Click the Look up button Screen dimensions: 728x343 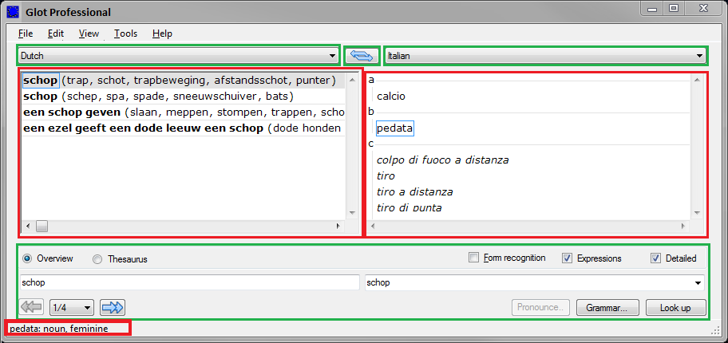675,307
